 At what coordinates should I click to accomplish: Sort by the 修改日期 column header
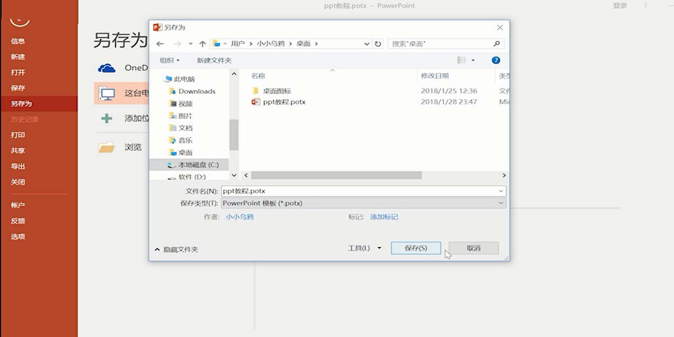tap(435, 75)
